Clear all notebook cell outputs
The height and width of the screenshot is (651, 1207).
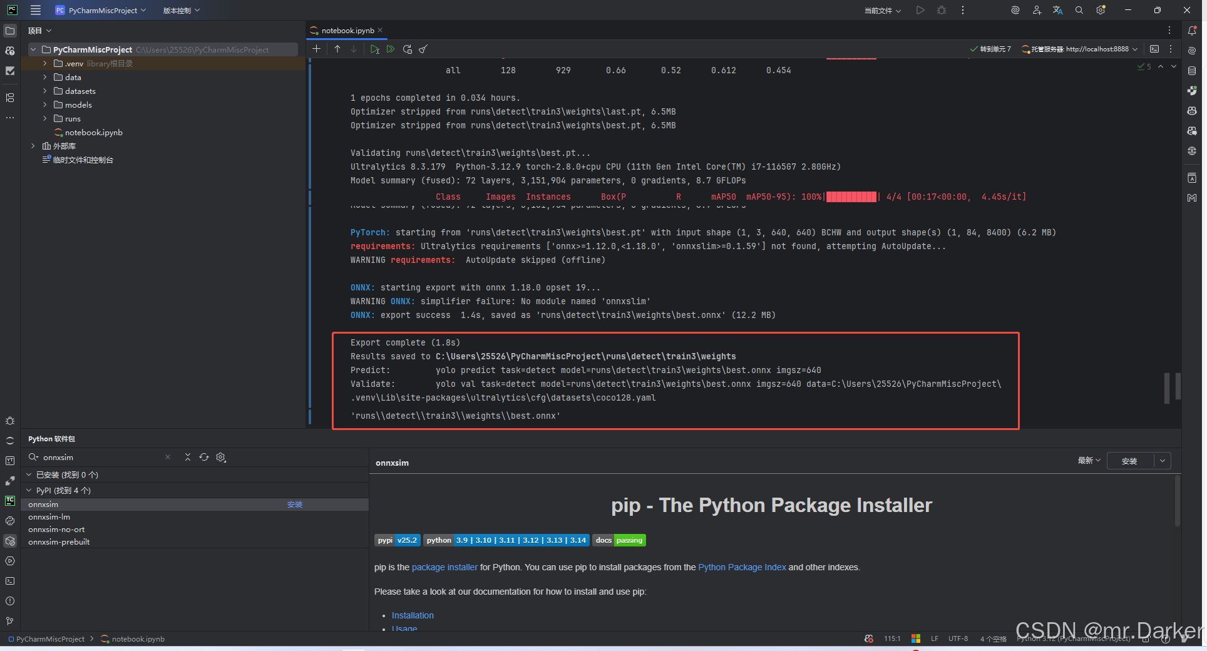[423, 49]
